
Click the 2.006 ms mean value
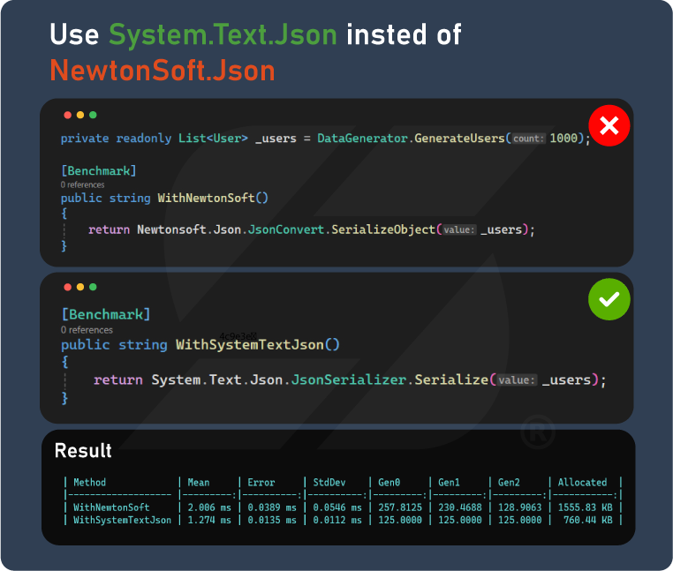pyautogui.click(x=209, y=507)
